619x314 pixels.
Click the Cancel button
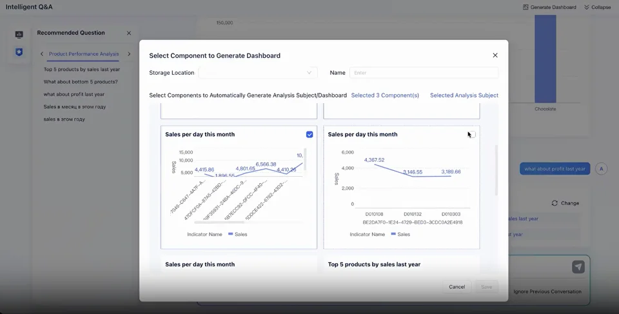[457, 286]
